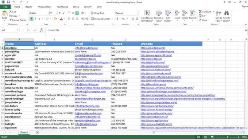Open Find & Select binoculars
Image resolution: width=248 pixels, height=139 pixels.
click(226, 16)
